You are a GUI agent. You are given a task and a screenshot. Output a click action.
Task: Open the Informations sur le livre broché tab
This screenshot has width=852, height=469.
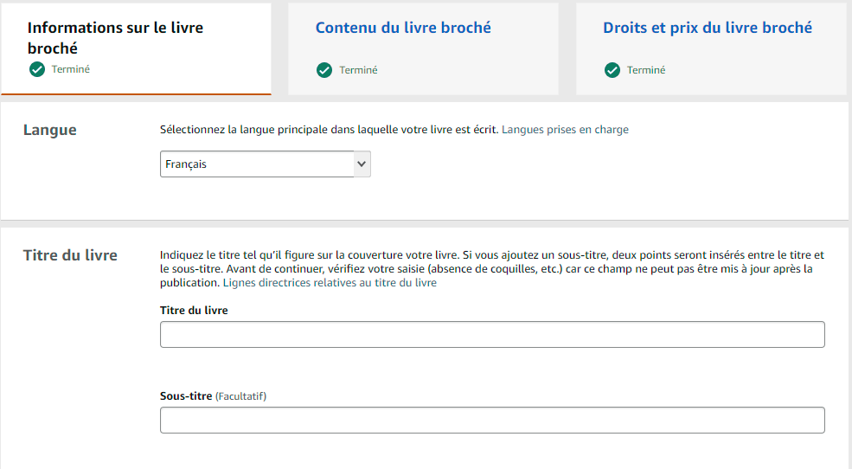pyautogui.click(x=136, y=49)
